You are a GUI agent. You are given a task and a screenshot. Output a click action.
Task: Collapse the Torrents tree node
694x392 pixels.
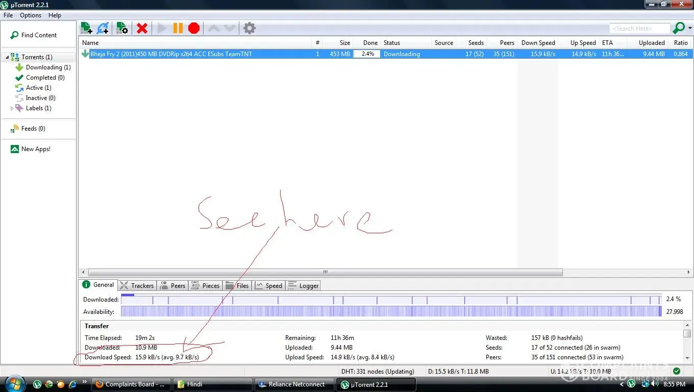click(x=7, y=57)
